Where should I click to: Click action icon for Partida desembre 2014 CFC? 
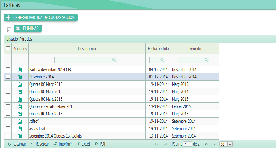20,70
